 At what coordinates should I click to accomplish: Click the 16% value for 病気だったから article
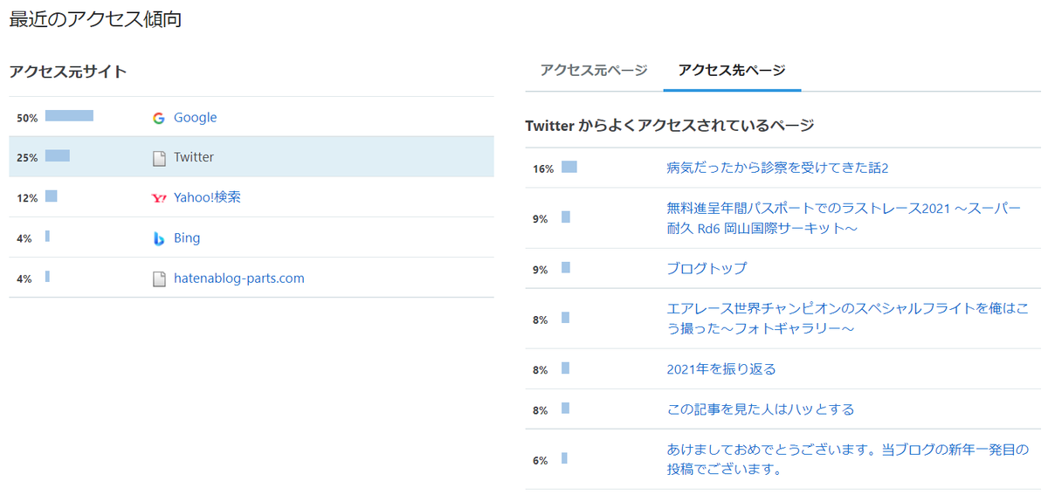(x=543, y=168)
